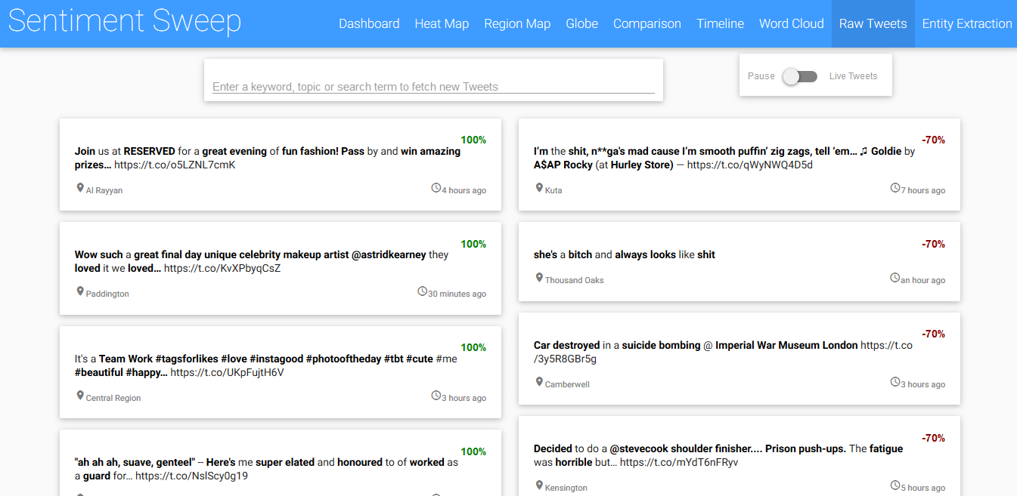Select the Timeline tab
The image size is (1017, 496).
[x=720, y=23]
